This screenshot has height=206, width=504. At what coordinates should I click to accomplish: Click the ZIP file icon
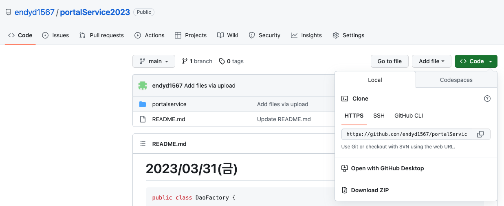coord(345,190)
